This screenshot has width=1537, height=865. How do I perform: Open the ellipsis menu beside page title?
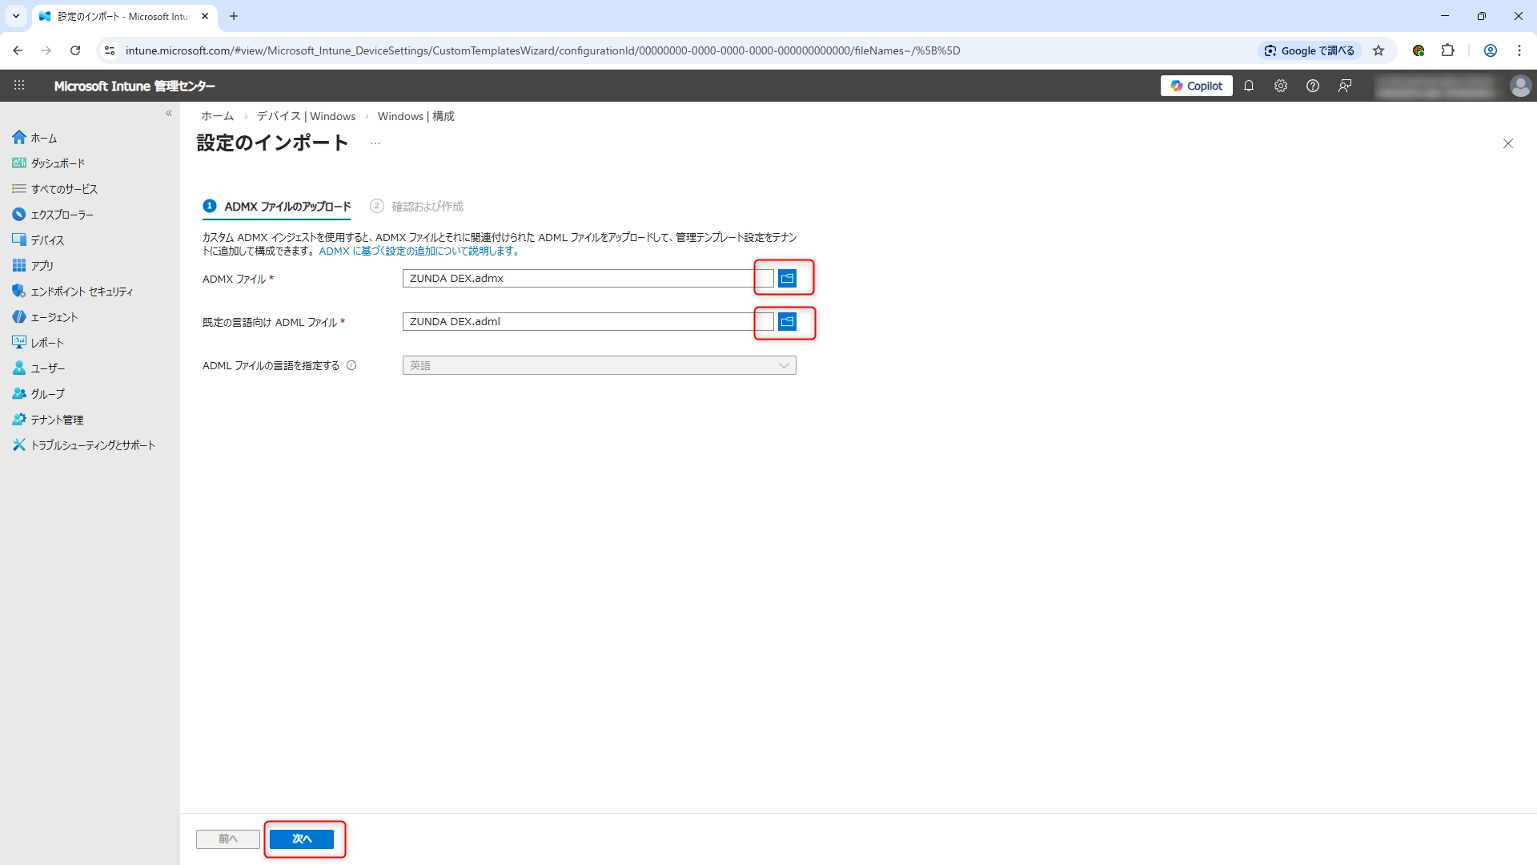375,143
